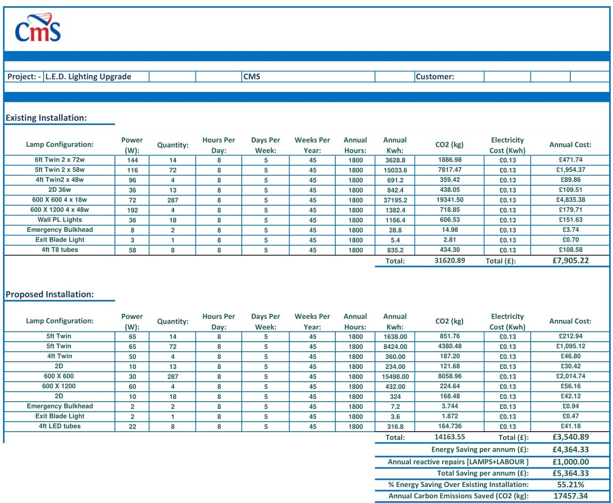Select the '5ft Twin 2 x 58w' lamp cell

coord(60,170)
